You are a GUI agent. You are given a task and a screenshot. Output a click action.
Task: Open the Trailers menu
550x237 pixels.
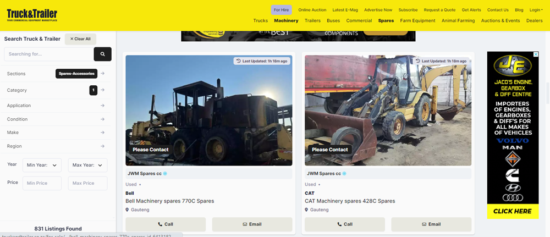click(312, 21)
